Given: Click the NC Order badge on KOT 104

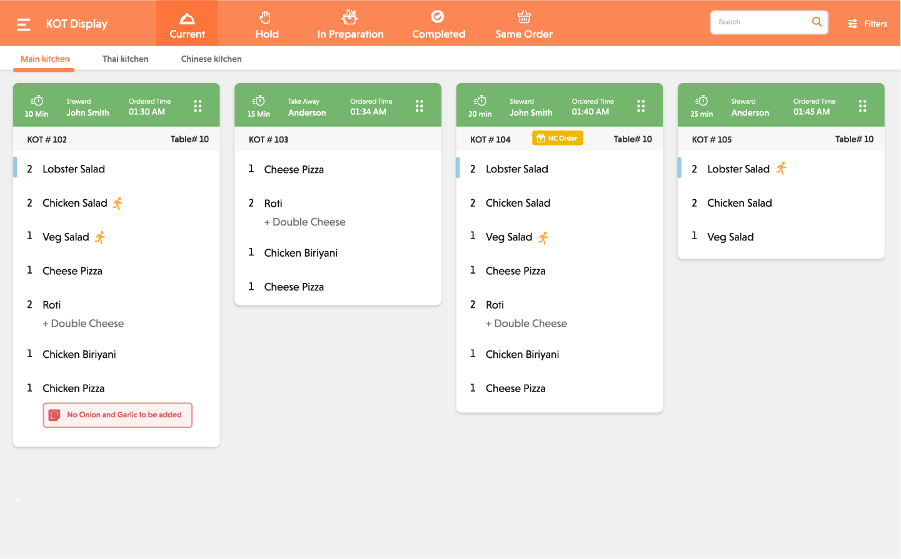Looking at the screenshot, I should coord(557,138).
